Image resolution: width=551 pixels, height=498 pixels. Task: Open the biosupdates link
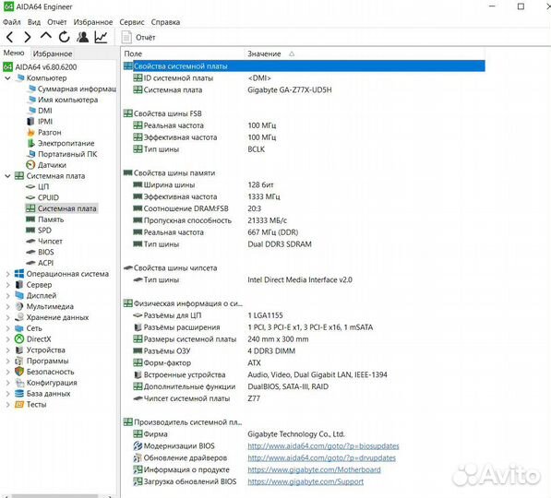click(323, 446)
